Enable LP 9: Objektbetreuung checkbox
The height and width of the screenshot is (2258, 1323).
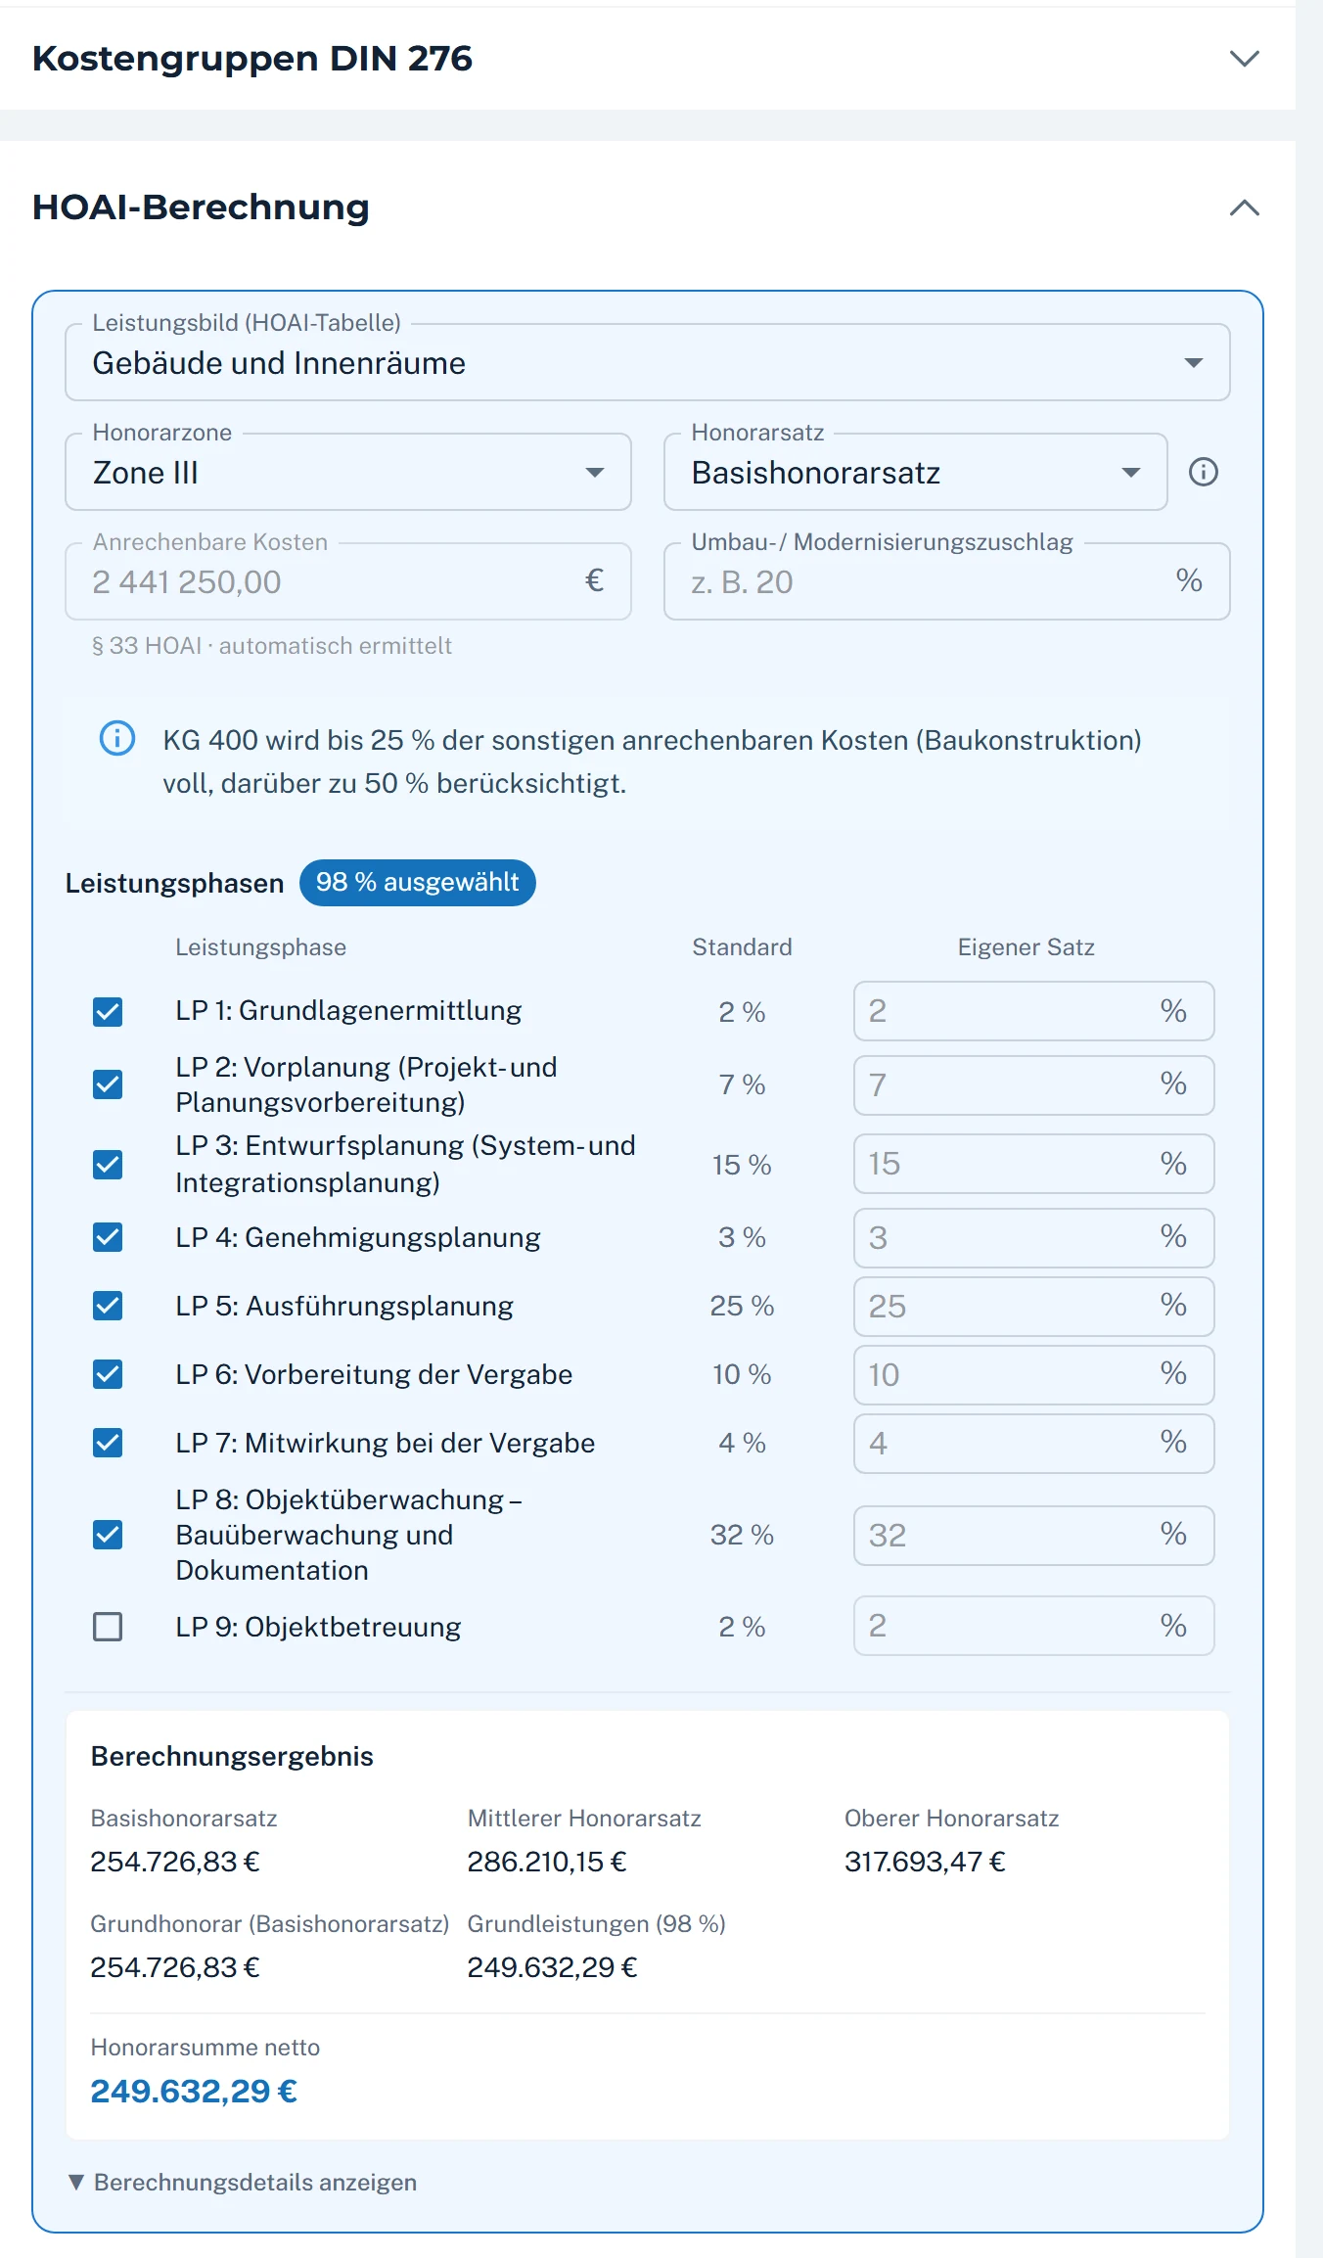(108, 1627)
